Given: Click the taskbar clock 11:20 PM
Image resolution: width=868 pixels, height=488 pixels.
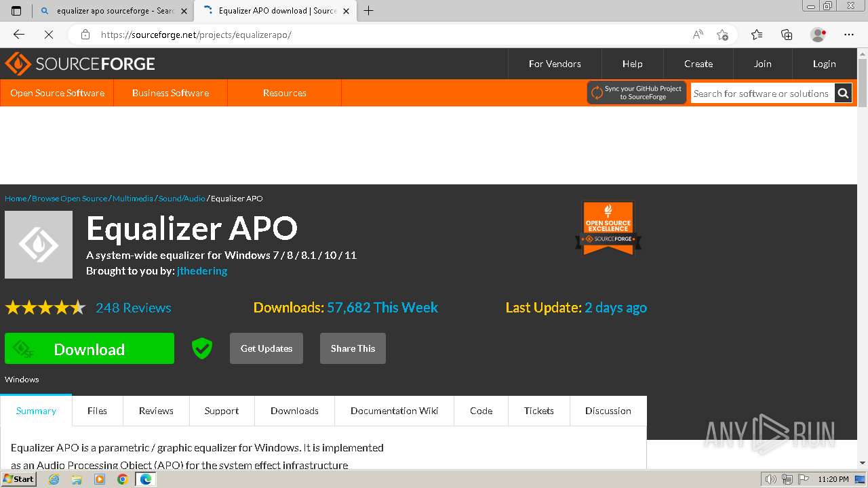Looking at the screenshot, I should pyautogui.click(x=833, y=479).
